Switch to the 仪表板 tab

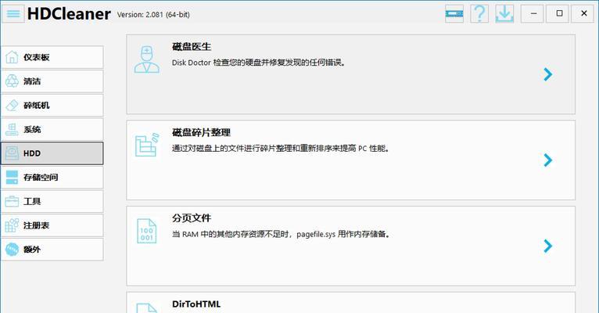pyautogui.click(x=52, y=57)
